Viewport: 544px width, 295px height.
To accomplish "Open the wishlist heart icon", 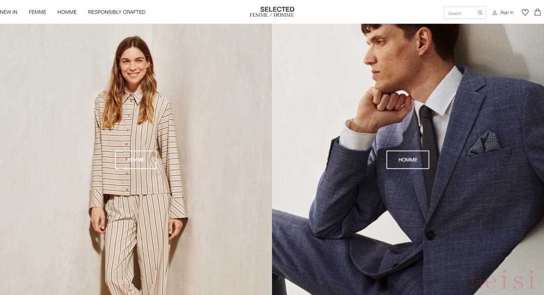I will pyautogui.click(x=525, y=13).
